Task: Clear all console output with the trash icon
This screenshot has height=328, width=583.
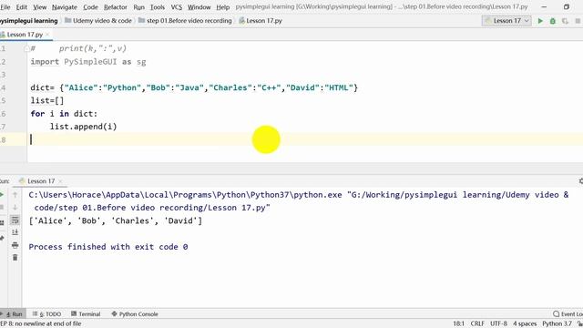Action: pyautogui.click(x=15, y=257)
